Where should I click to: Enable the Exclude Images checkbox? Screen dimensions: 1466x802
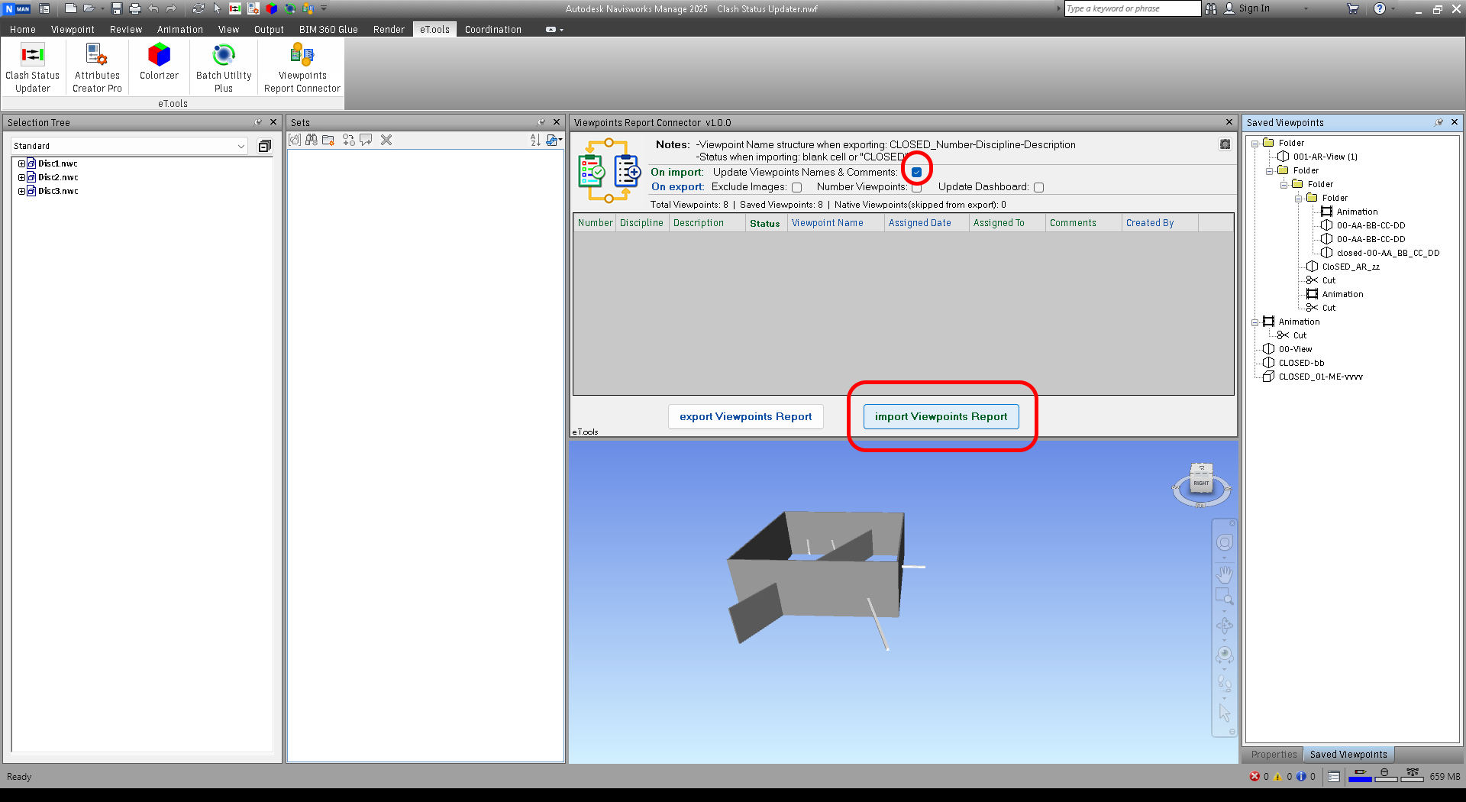(x=796, y=187)
